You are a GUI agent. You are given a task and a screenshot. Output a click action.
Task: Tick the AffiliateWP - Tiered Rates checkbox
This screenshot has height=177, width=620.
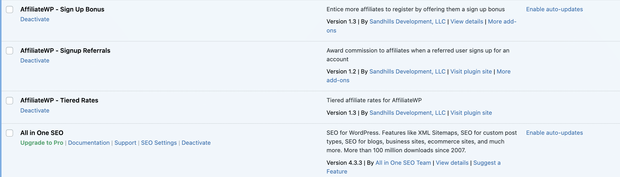[10, 101]
